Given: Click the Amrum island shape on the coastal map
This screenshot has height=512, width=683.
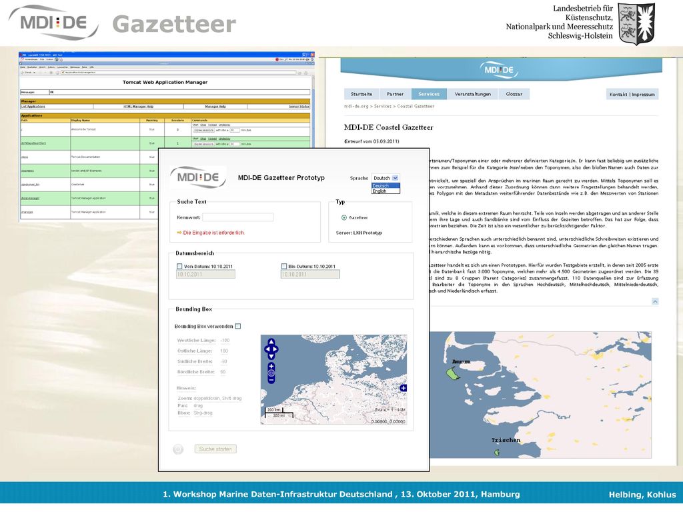Looking at the screenshot, I should (453, 373).
